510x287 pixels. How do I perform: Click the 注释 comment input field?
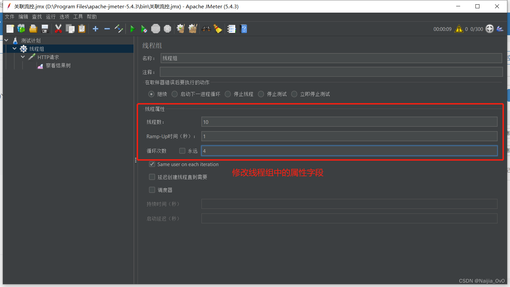(x=331, y=72)
